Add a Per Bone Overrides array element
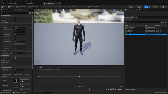 [x=26, y=74]
